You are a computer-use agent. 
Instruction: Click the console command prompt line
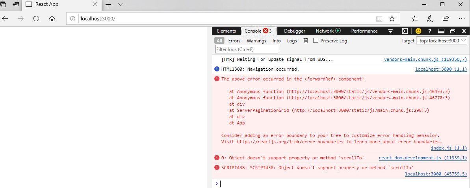click(341, 184)
